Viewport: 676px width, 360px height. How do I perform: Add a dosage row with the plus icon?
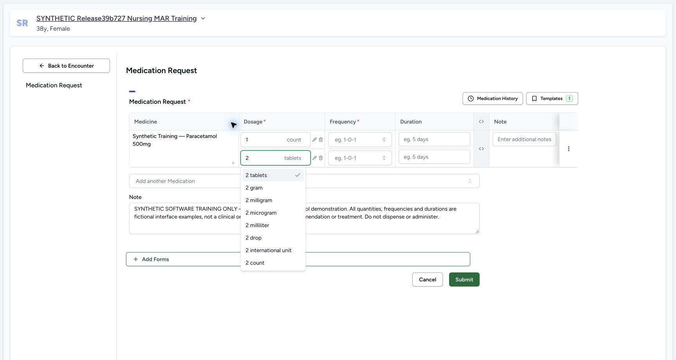click(x=233, y=163)
